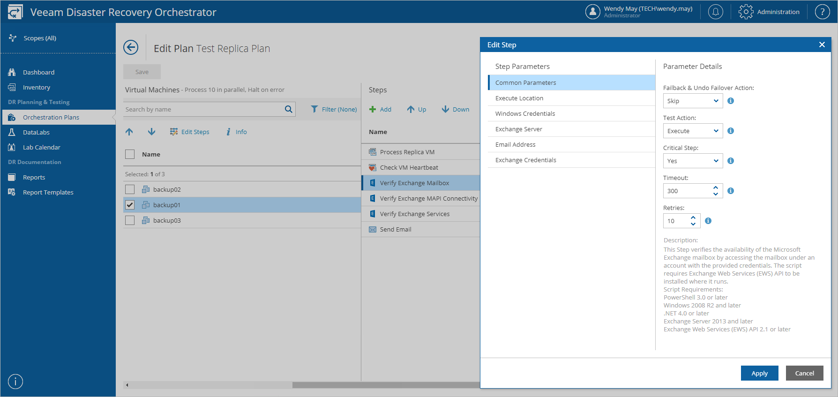Increase the Retries value
838x397 pixels.
click(x=693, y=217)
